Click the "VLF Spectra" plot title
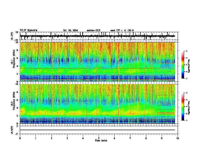 [29, 30]
